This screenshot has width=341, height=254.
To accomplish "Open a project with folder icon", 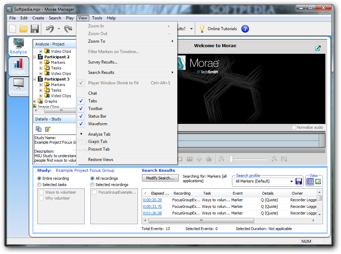I will point(24,29).
